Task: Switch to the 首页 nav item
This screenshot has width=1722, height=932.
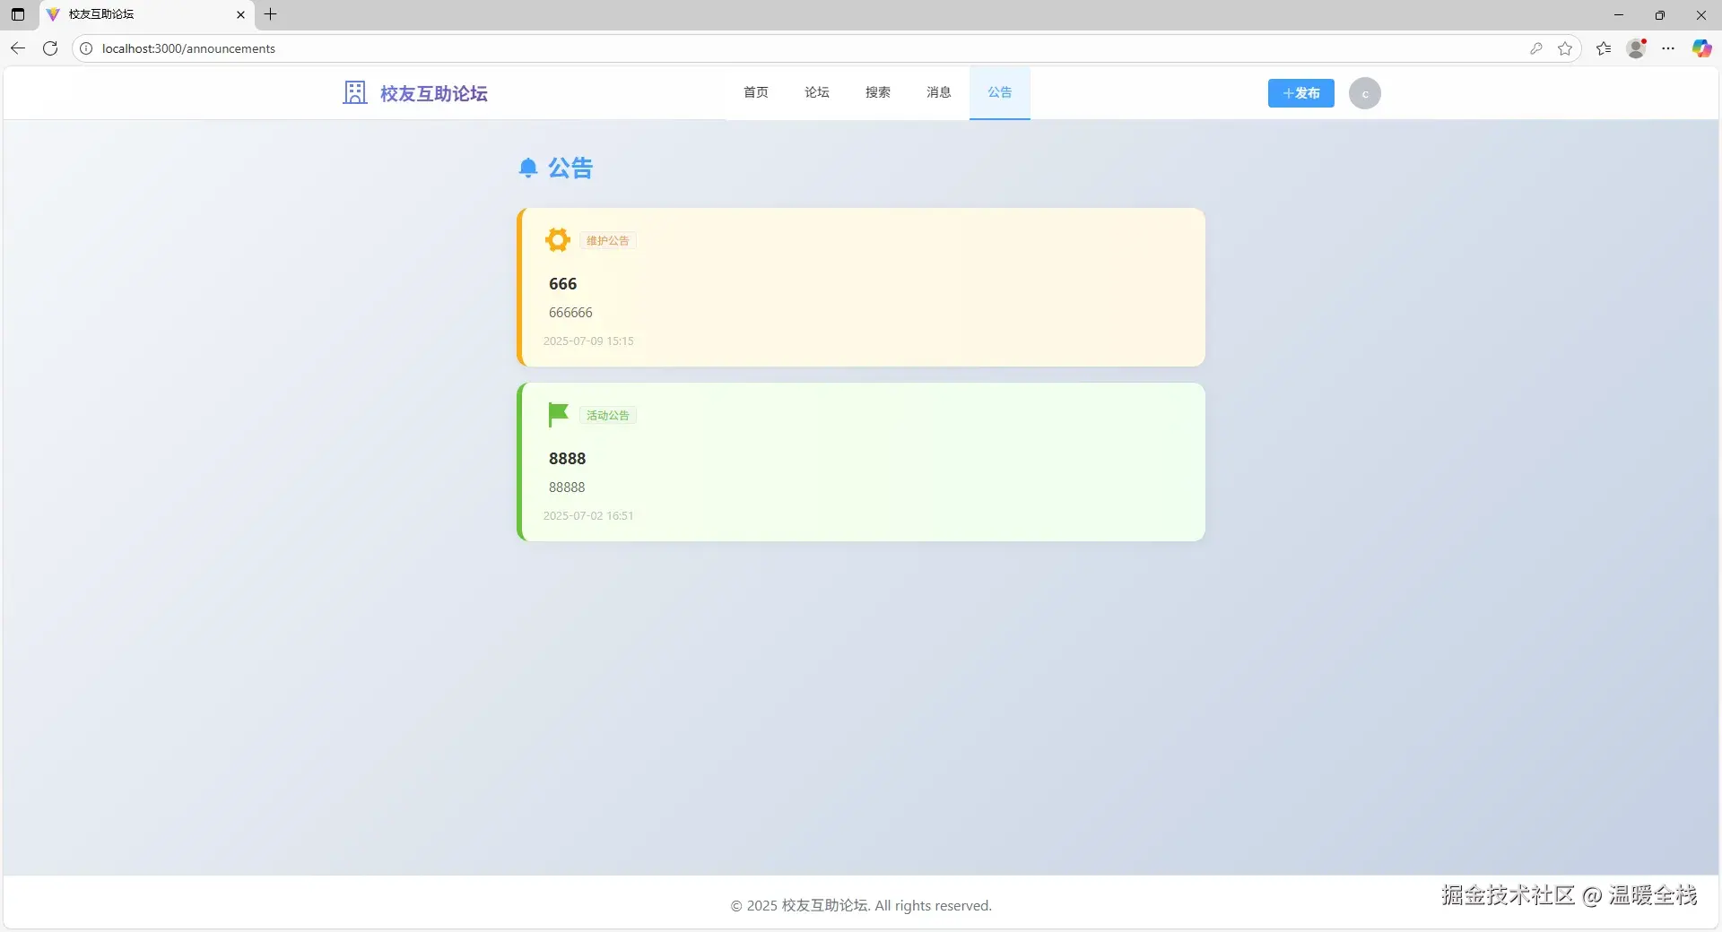Action: tap(756, 92)
